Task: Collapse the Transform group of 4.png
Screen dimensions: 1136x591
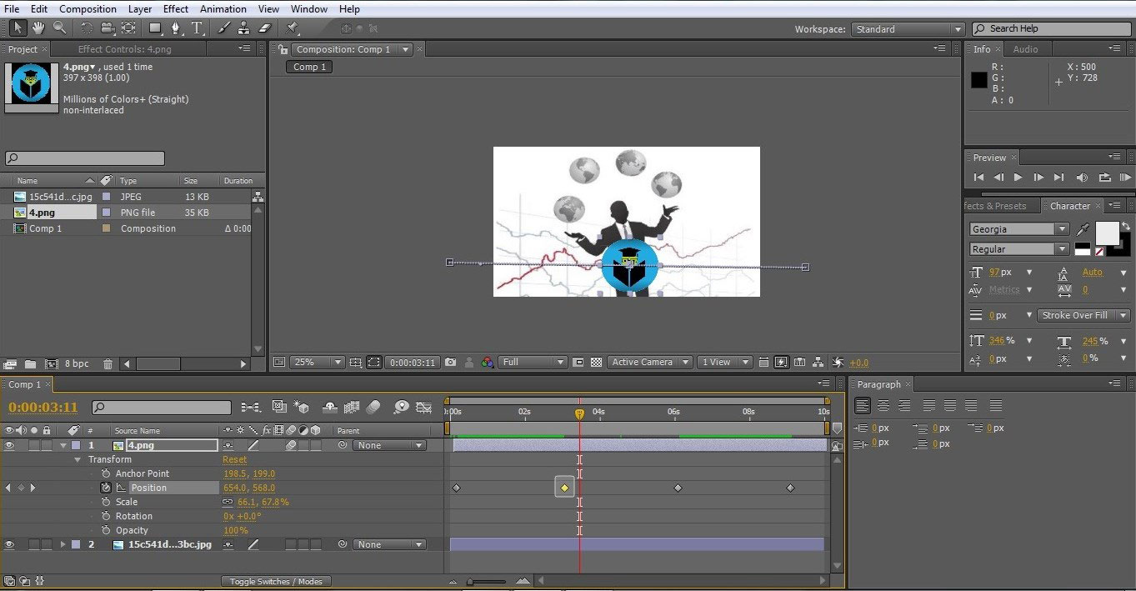Action: coord(78,458)
